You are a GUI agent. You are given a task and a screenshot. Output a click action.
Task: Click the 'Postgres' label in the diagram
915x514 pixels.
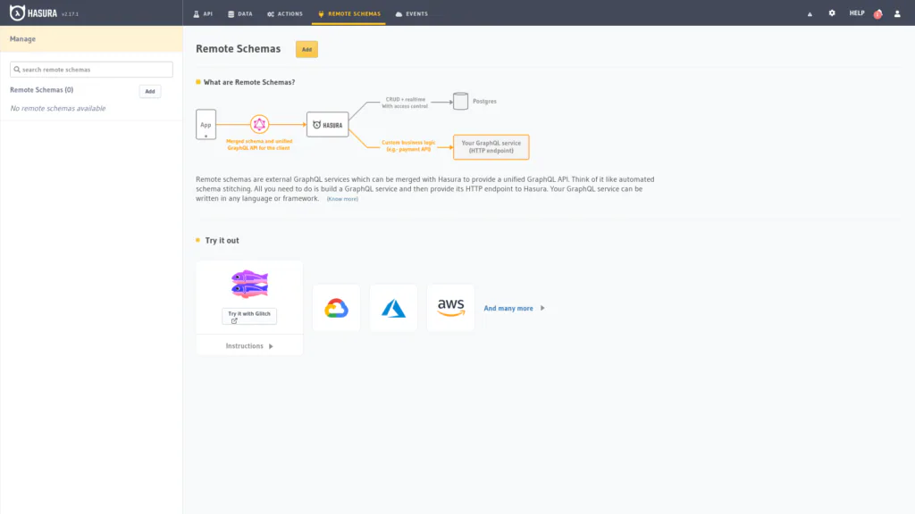(484, 101)
